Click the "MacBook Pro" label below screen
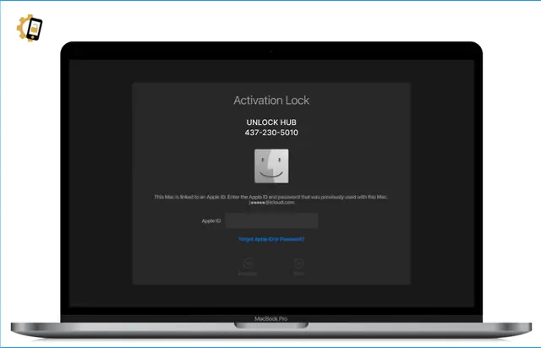Image resolution: width=541 pixels, height=348 pixels. (270, 318)
